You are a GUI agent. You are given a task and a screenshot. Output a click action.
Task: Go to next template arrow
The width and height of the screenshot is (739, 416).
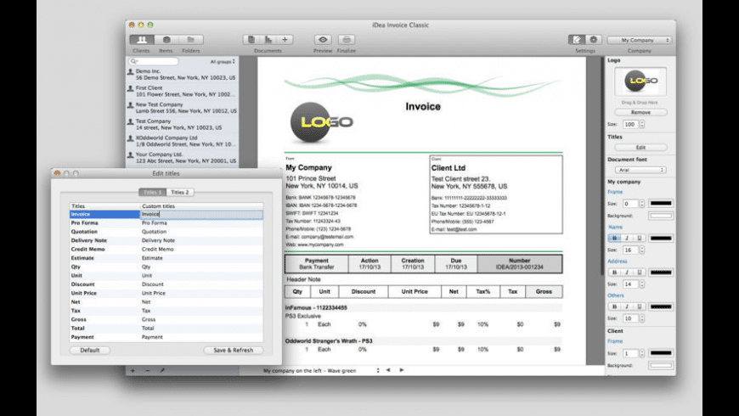pos(402,370)
